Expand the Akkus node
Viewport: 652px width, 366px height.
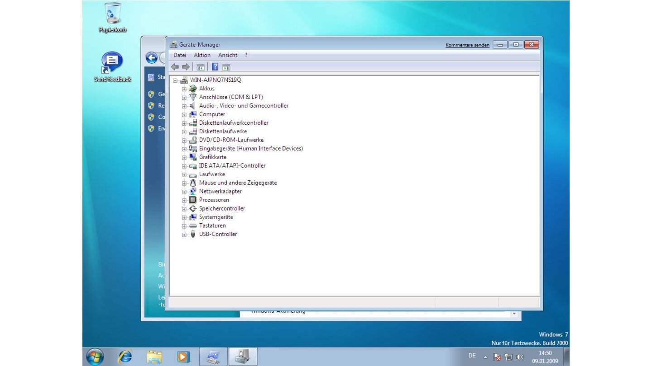(x=184, y=89)
